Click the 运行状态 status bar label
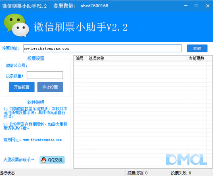This screenshot has height=176, width=213. (x=8, y=173)
